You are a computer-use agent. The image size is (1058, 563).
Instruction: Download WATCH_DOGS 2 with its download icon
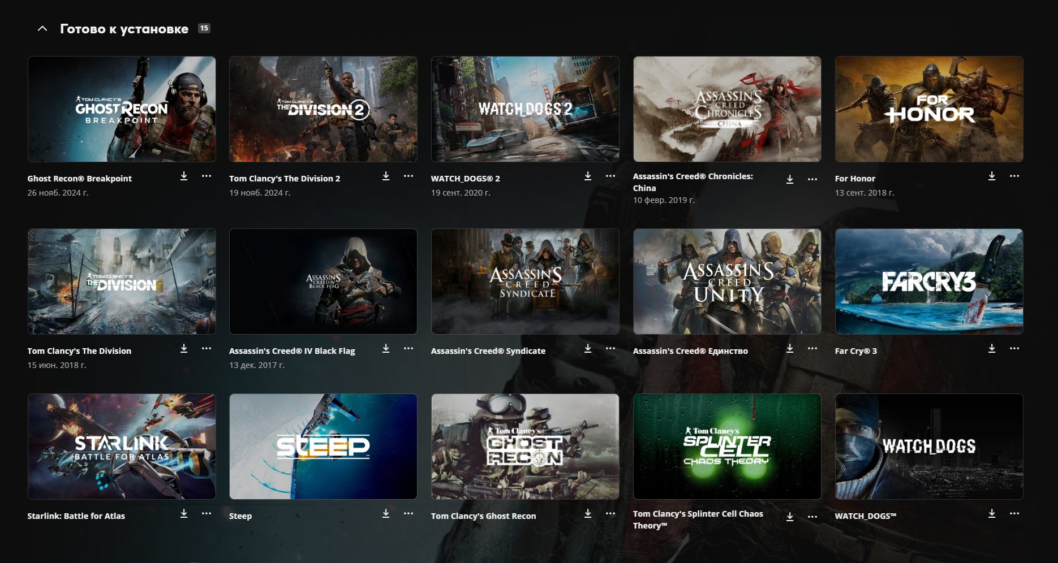point(588,176)
